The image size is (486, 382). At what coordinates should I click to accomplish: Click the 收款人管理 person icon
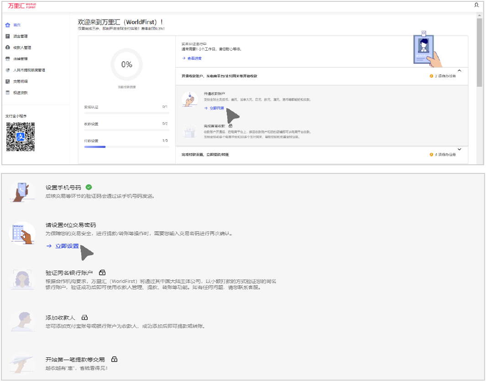8,47
